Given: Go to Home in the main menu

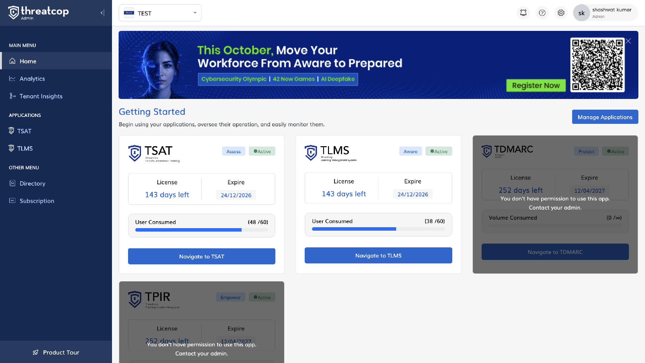Looking at the screenshot, I should point(56,61).
